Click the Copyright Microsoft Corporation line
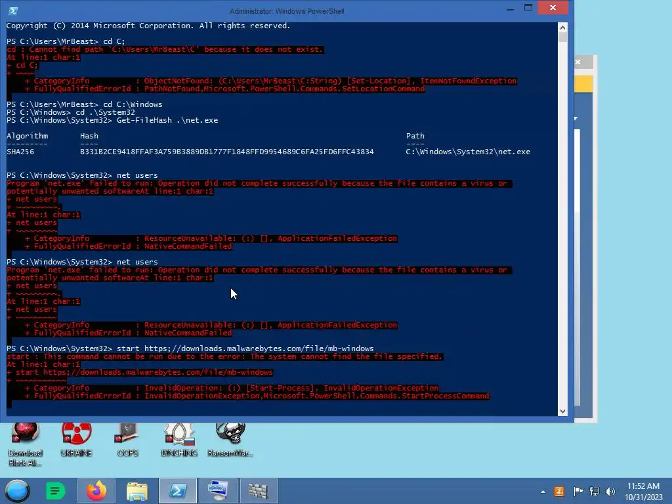 148,26
